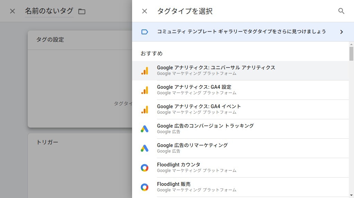Click Google Ads remarketing icon

pyautogui.click(x=145, y=148)
